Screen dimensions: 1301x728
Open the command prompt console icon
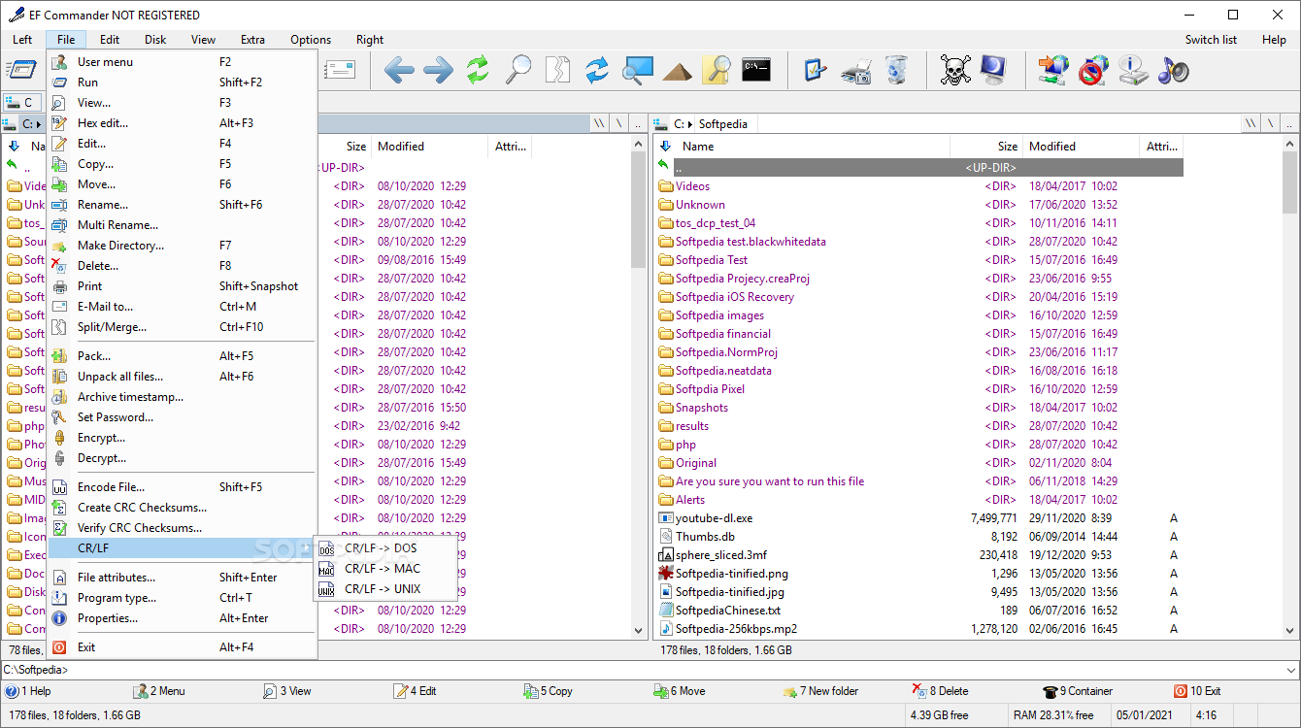(756, 69)
